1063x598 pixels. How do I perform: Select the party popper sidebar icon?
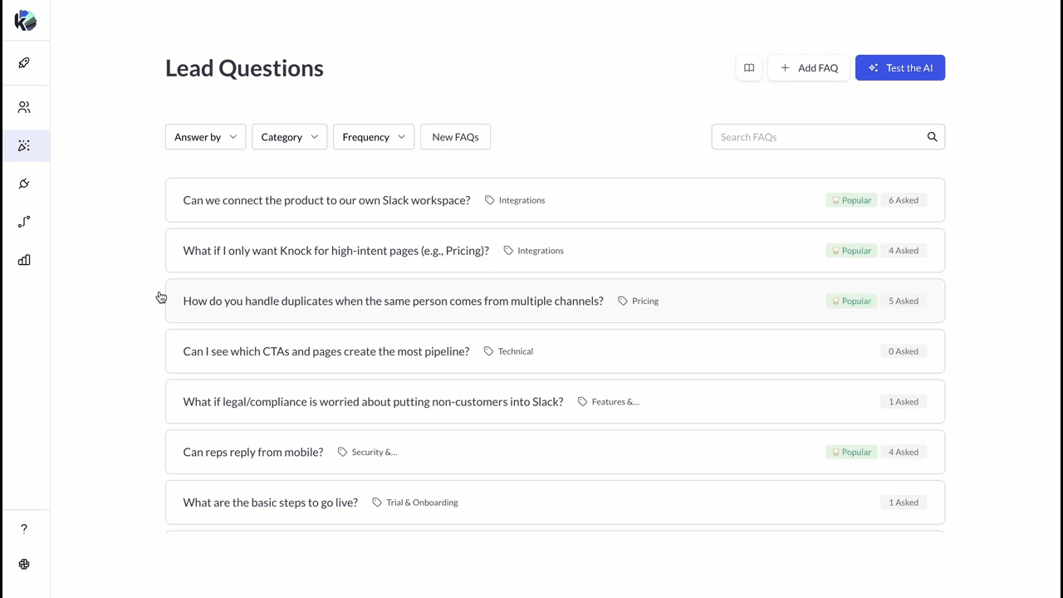point(24,145)
